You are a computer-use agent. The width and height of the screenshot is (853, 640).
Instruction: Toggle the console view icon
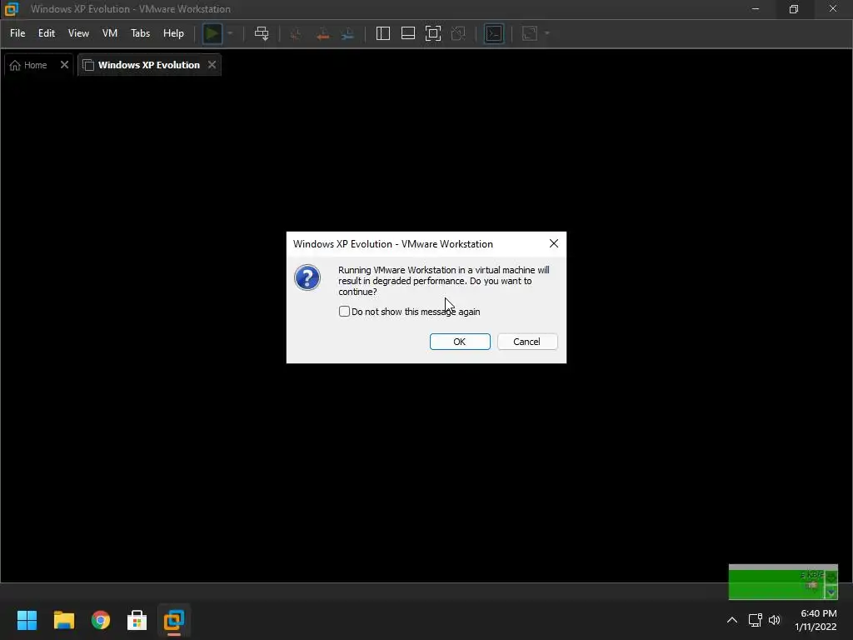pyautogui.click(x=494, y=33)
